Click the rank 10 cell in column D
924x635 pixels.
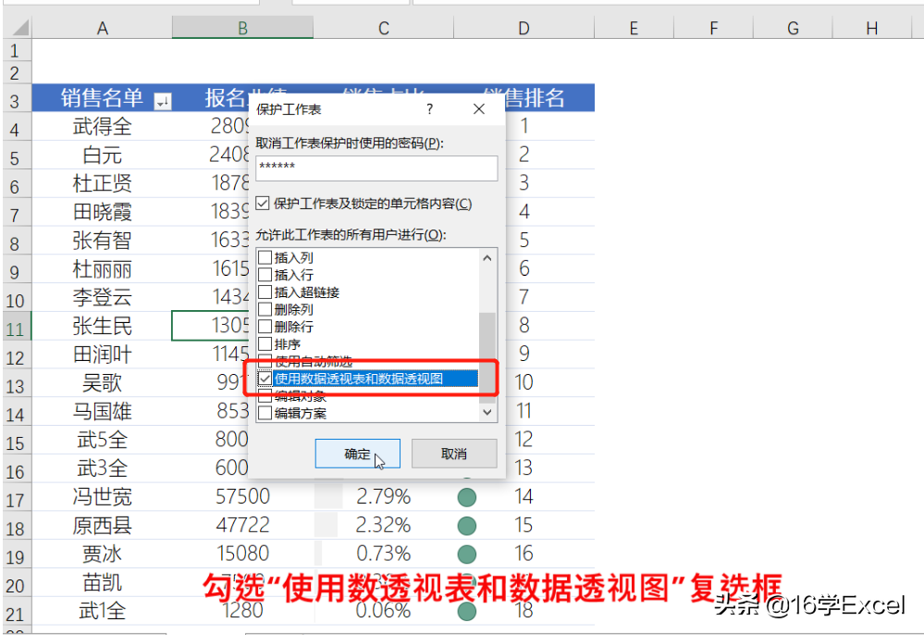point(524,382)
